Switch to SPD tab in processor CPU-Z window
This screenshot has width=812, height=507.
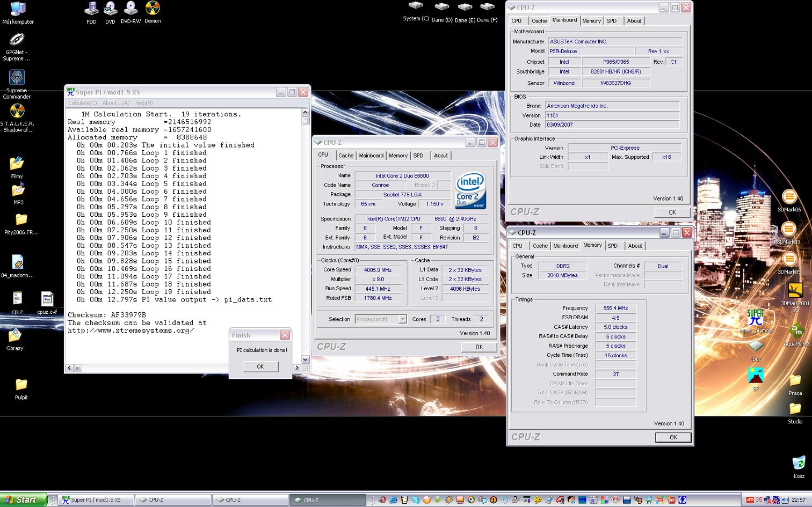click(418, 156)
